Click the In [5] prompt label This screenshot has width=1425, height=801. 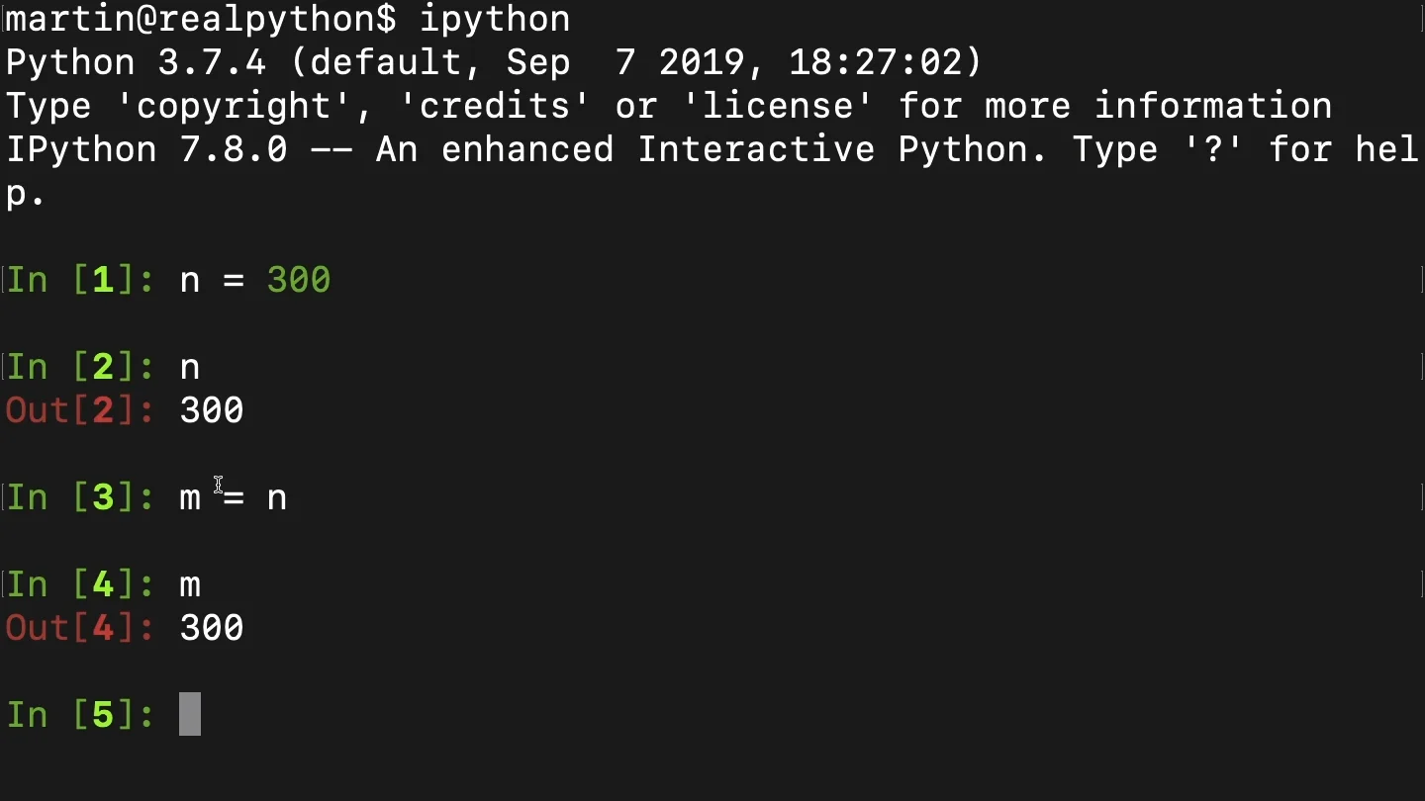coord(80,715)
